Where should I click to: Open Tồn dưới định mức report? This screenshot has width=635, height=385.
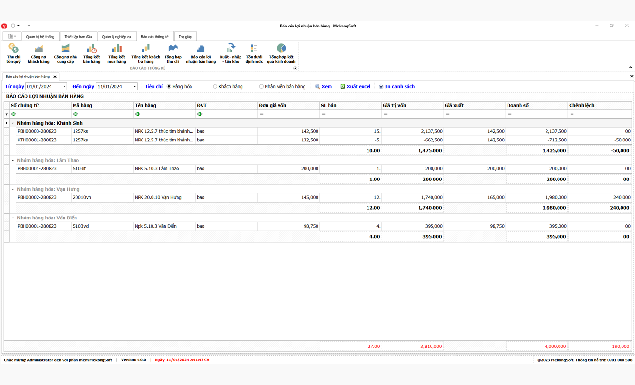[x=254, y=53]
